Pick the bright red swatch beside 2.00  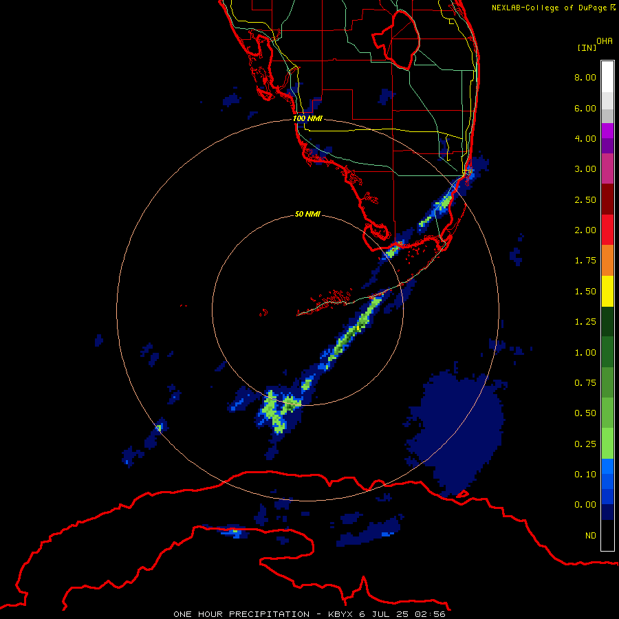click(x=607, y=230)
